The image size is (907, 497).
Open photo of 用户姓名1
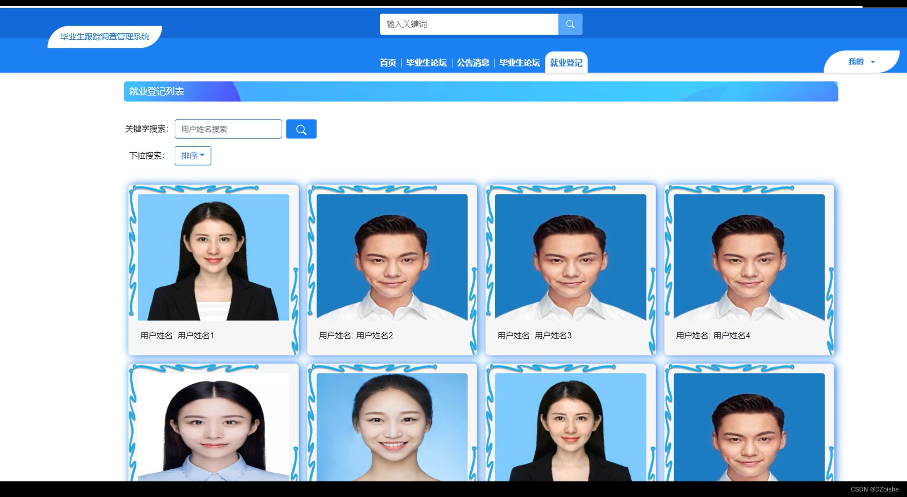click(214, 257)
